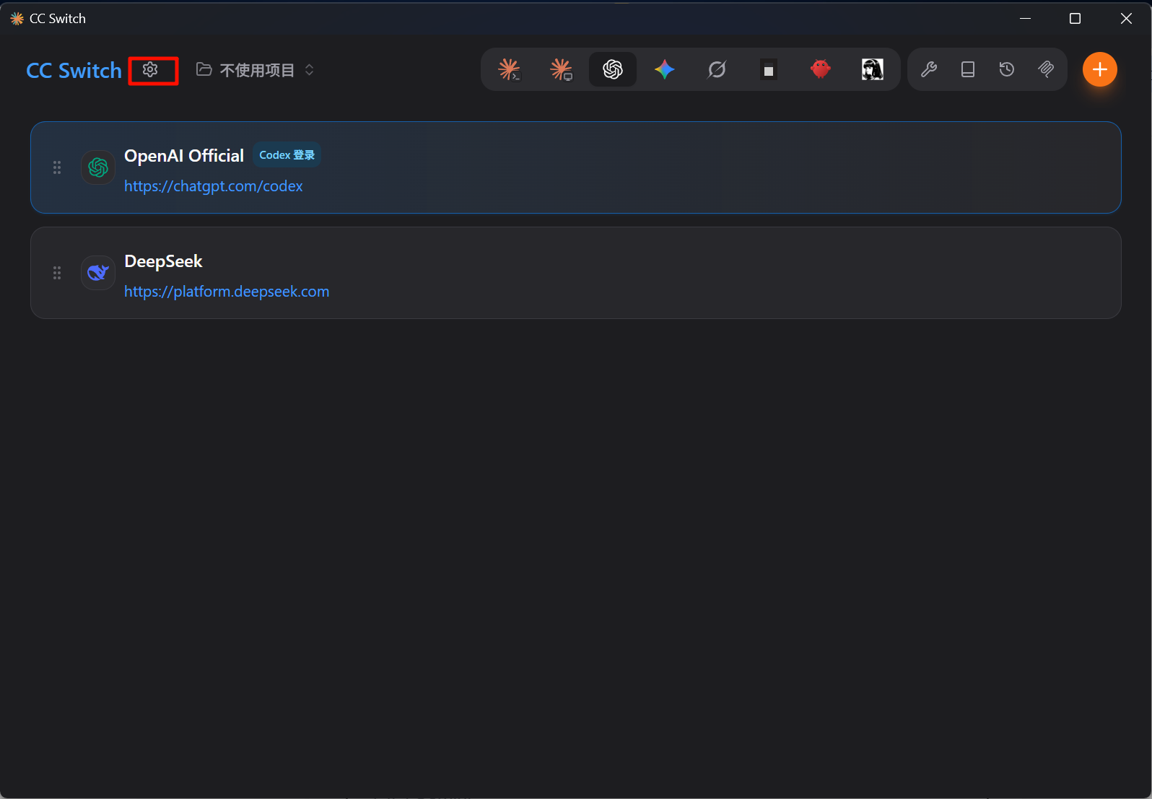
Task: Select the DeepSeek provider name
Action: pyautogui.click(x=163, y=261)
